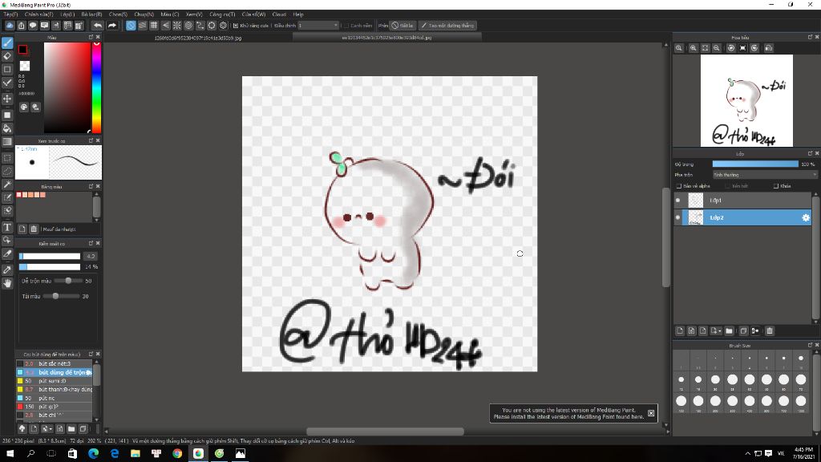Open settings gear on Lớp2 layer

(805, 217)
